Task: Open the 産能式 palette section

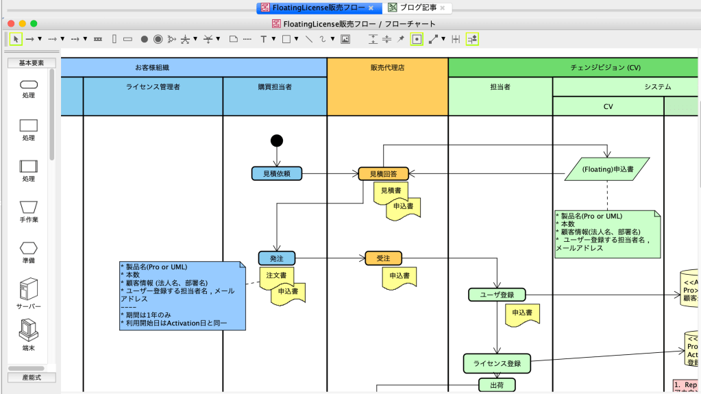Action: click(32, 378)
